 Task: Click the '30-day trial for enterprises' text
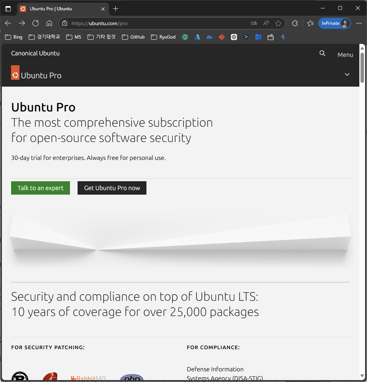(48, 158)
